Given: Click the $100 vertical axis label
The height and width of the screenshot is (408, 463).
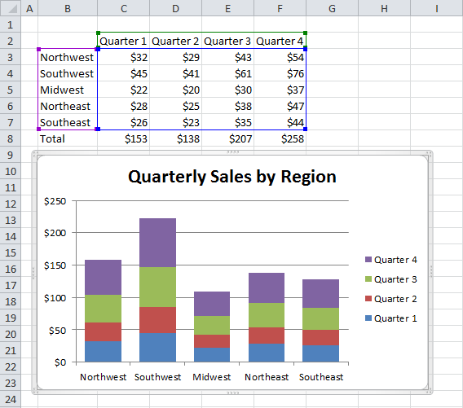Looking at the screenshot, I should pyautogui.click(x=55, y=298).
